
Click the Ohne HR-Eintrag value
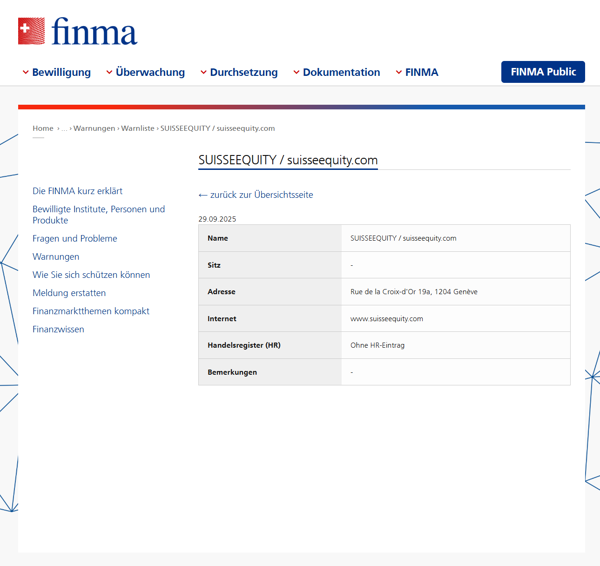click(378, 345)
